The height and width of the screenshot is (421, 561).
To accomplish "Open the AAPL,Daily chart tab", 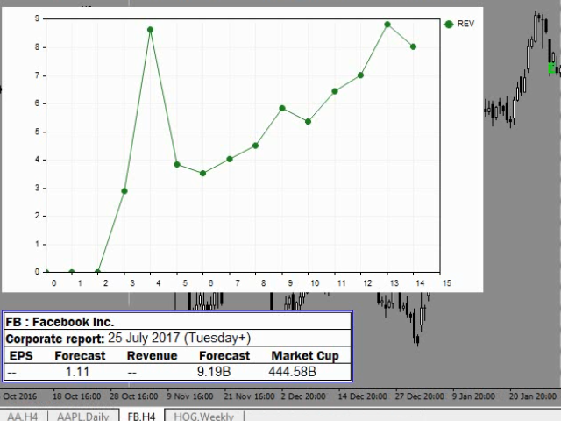I will click(x=83, y=417).
